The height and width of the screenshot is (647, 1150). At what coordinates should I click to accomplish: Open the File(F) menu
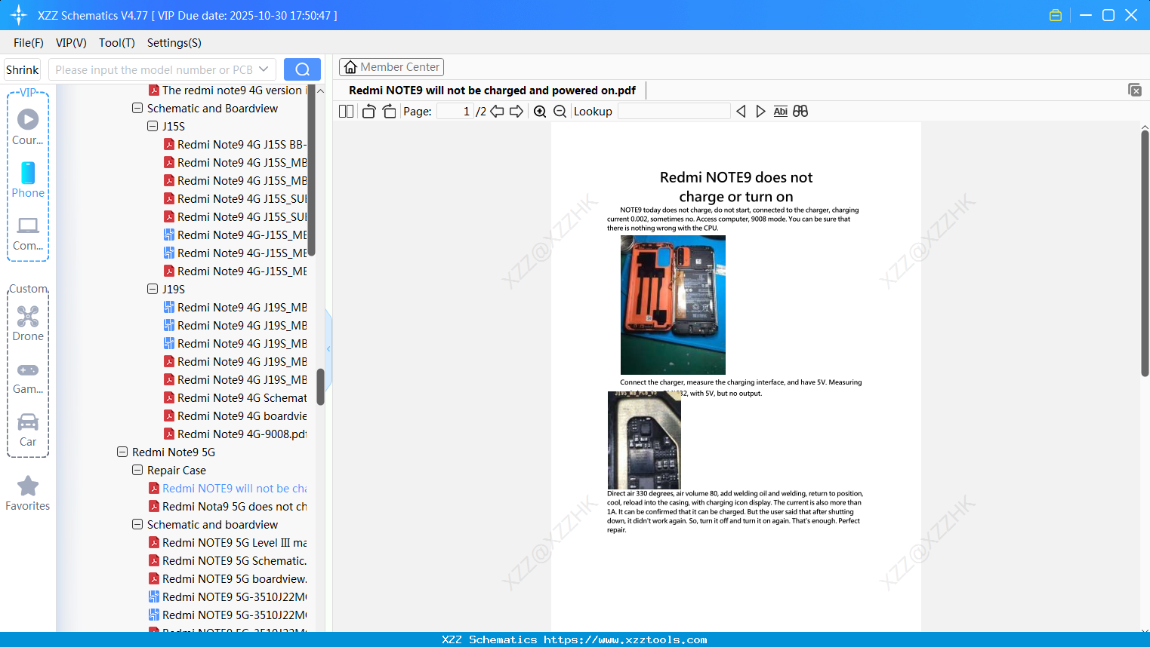pos(29,43)
